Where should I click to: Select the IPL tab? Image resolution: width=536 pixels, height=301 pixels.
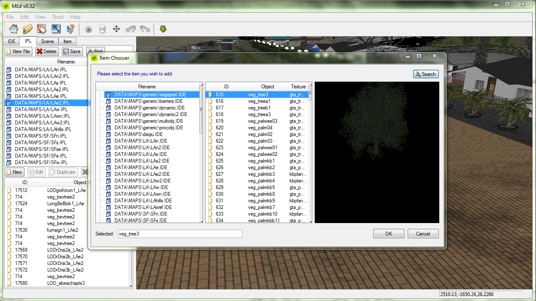click(x=28, y=41)
